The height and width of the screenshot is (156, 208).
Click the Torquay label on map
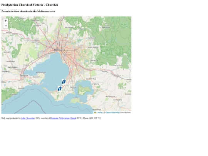coord(21,89)
